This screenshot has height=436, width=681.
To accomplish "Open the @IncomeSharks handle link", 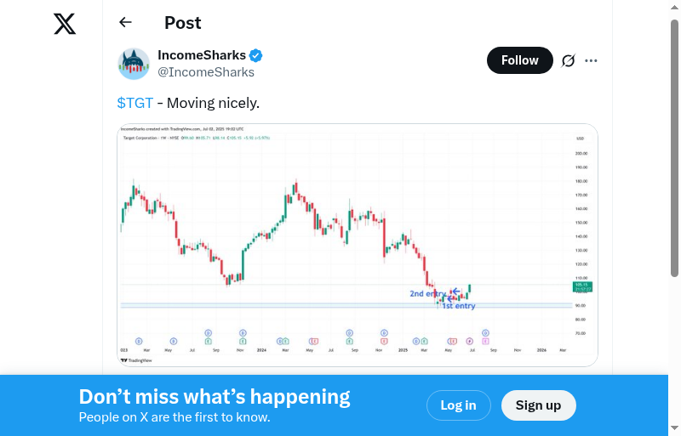I will coord(206,72).
